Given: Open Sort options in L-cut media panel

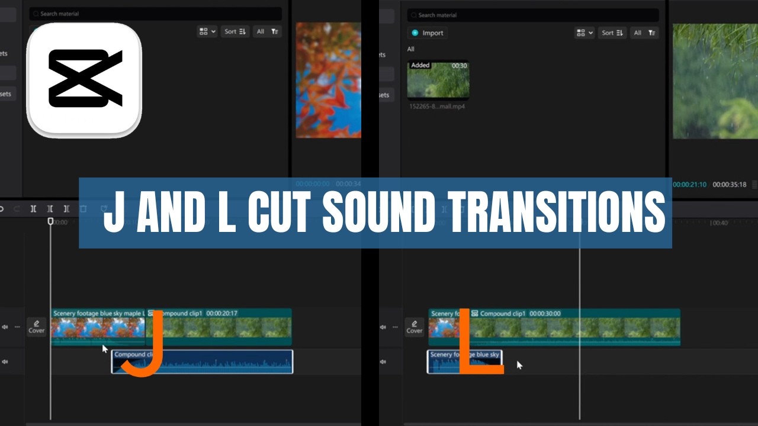Looking at the screenshot, I should [x=612, y=33].
